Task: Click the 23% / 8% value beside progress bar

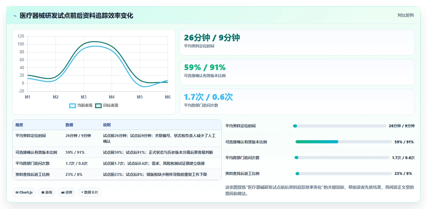Action: coord(403,174)
